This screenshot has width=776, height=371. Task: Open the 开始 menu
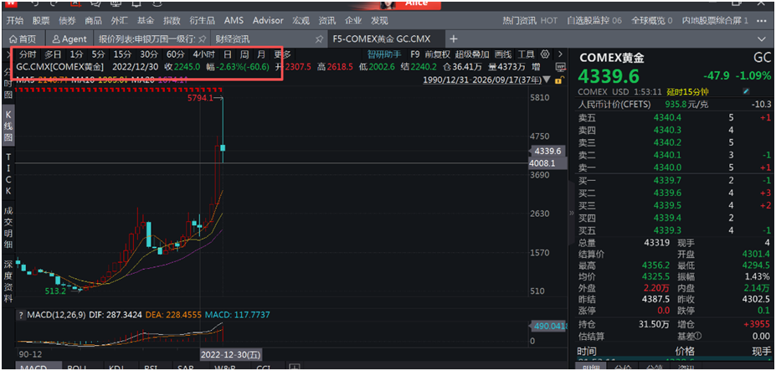click(14, 21)
